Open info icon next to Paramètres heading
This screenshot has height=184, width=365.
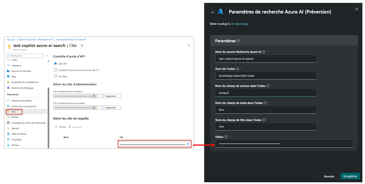point(238,41)
